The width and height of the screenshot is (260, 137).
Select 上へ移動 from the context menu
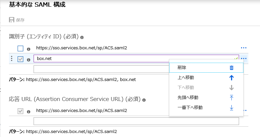point(186,78)
